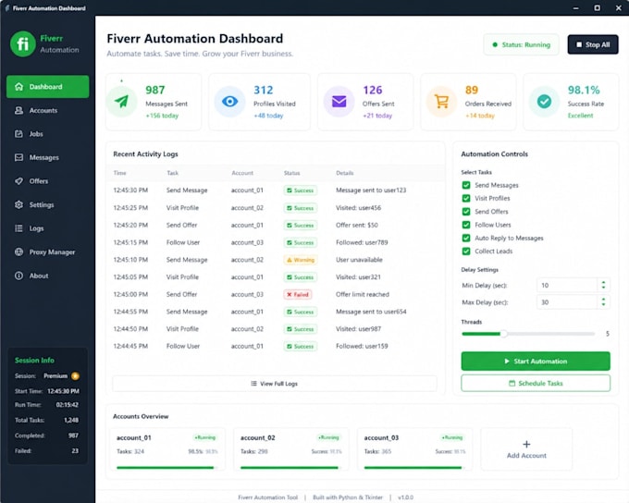Click the Dashboard home icon in sidebar
This screenshot has width=629, height=503.
(x=18, y=86)
